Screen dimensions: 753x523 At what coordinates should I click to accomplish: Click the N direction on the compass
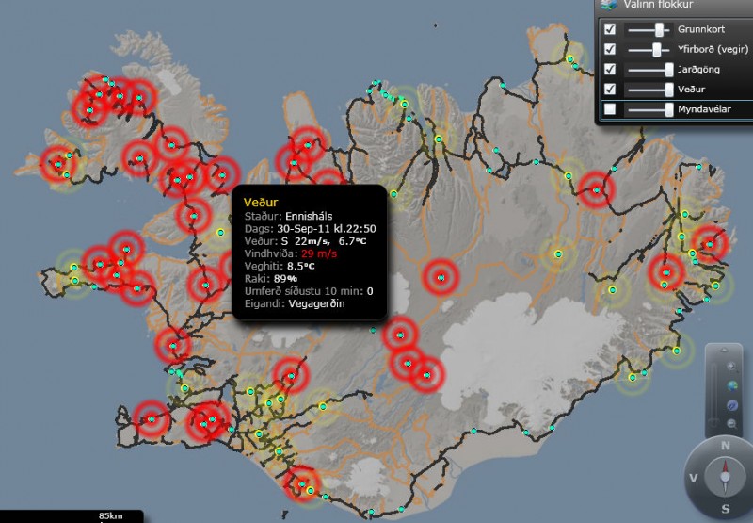[x=725, y=447]
